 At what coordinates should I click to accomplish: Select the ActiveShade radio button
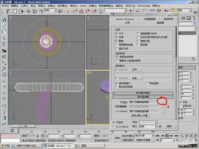(x=114, y=127)
